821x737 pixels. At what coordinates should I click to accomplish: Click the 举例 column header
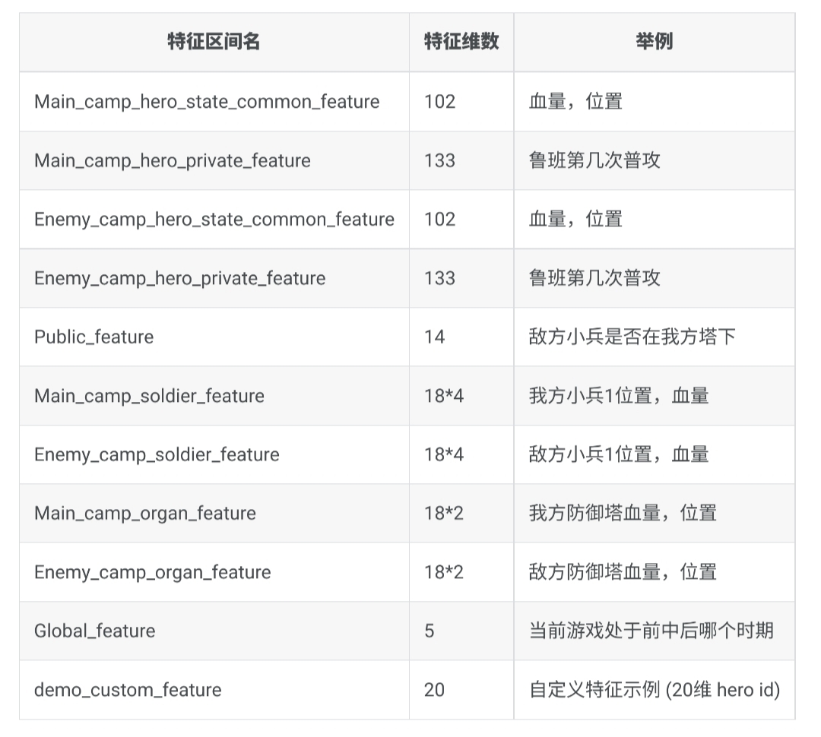point(654,42)
